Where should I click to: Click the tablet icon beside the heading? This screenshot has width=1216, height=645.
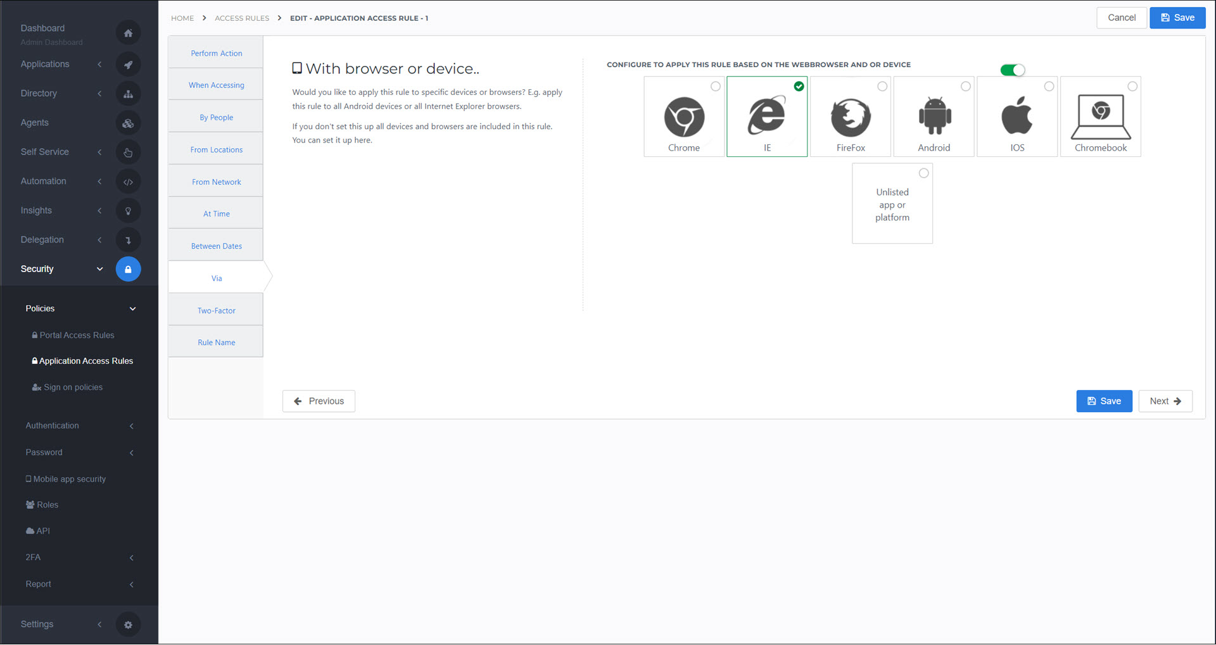(297, 68)
